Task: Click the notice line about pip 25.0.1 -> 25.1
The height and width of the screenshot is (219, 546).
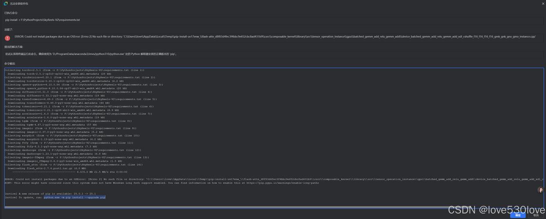Action: pyautogui.click(x=50, y=194)
